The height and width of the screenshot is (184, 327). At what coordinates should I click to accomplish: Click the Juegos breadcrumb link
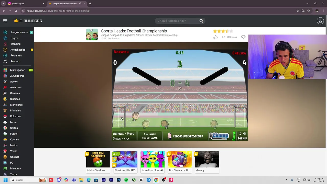tap(105, 35)
